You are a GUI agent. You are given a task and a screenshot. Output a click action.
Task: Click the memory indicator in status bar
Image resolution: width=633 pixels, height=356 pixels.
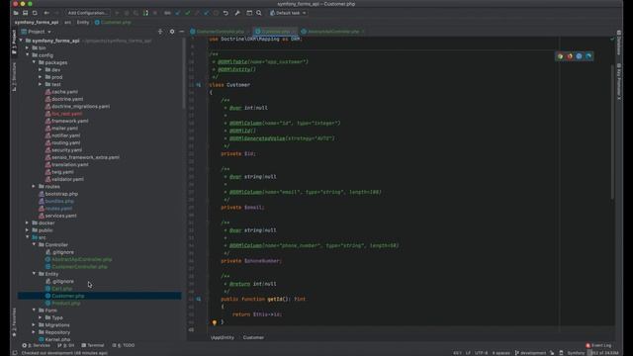tap(603, 353)
